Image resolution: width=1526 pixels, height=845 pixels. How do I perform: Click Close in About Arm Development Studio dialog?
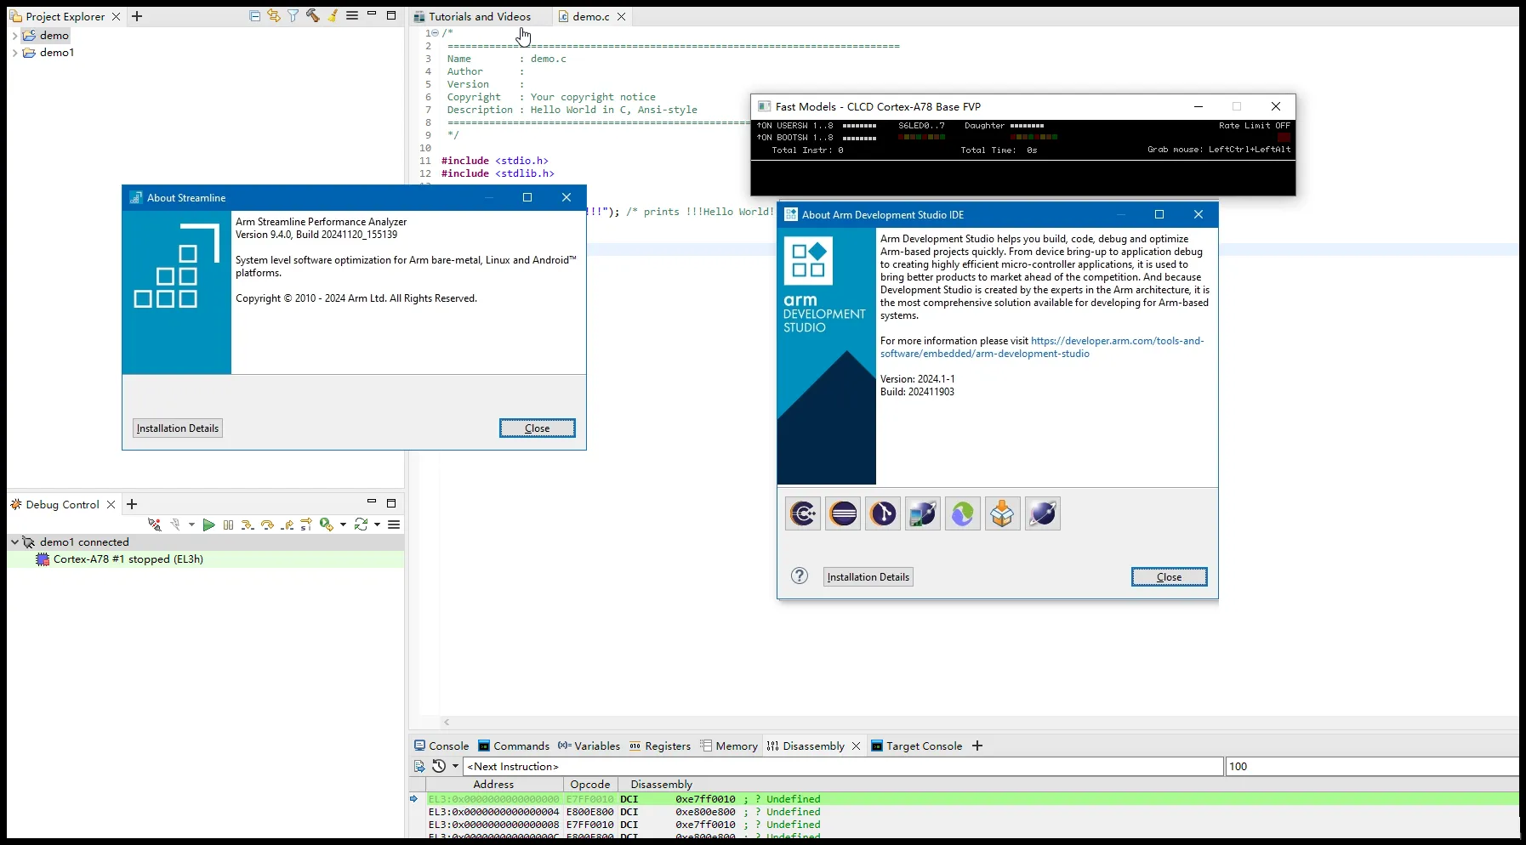[1169, 577]
